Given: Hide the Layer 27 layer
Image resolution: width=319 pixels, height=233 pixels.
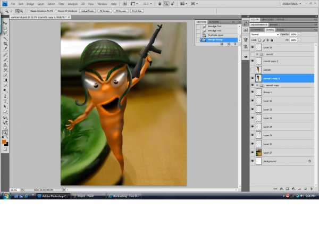Looking at the screenshot, I should coord(253,153).
